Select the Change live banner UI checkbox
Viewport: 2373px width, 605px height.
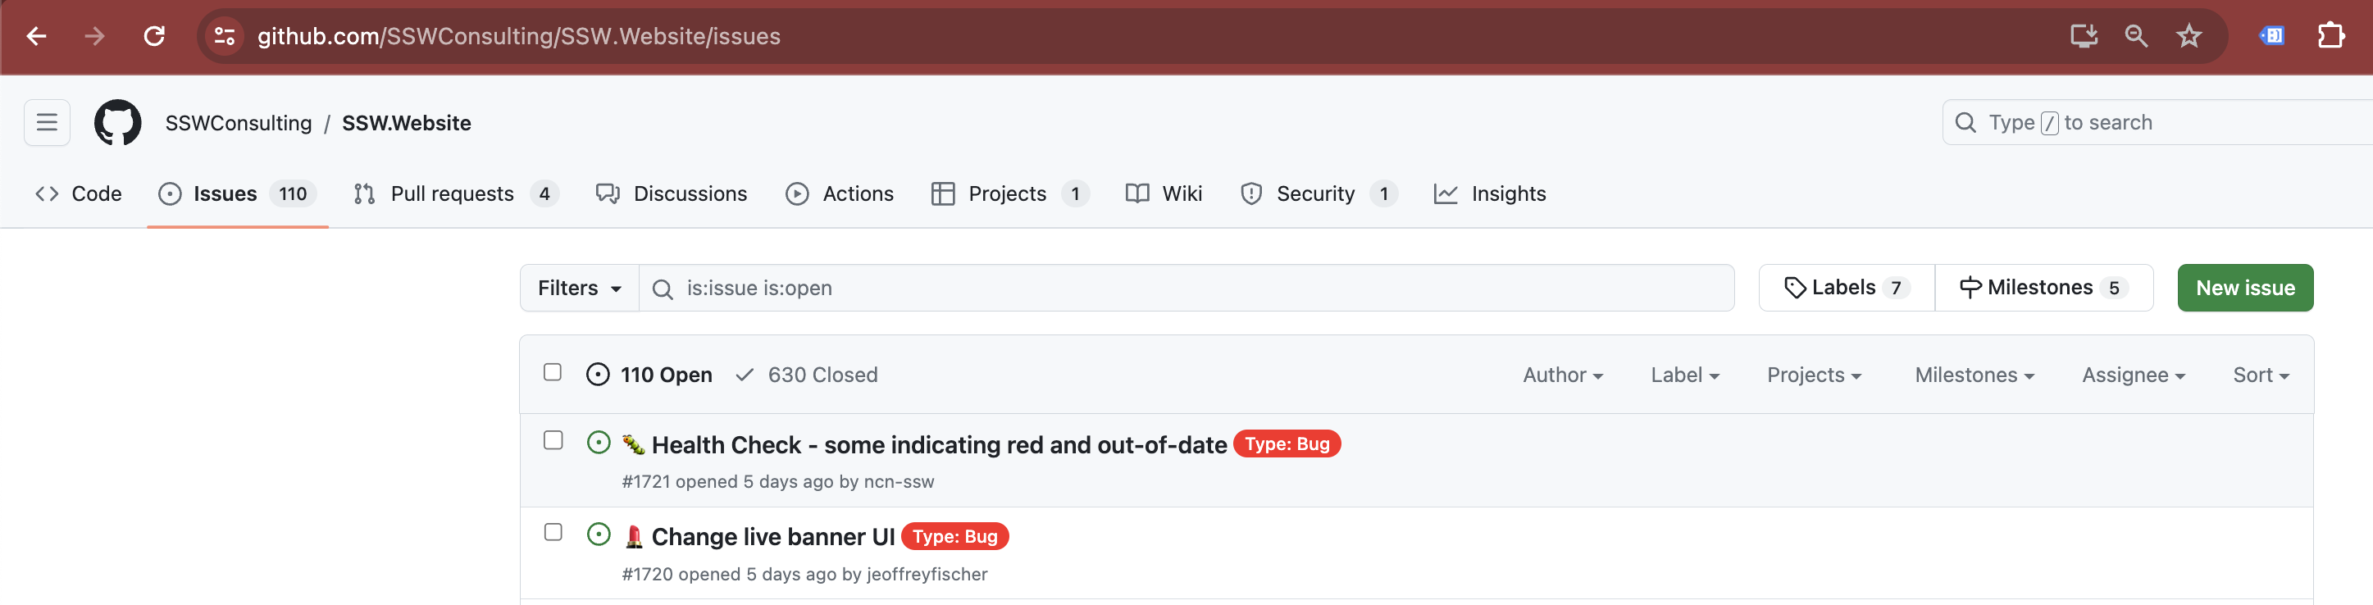click(x=553, y=532)
